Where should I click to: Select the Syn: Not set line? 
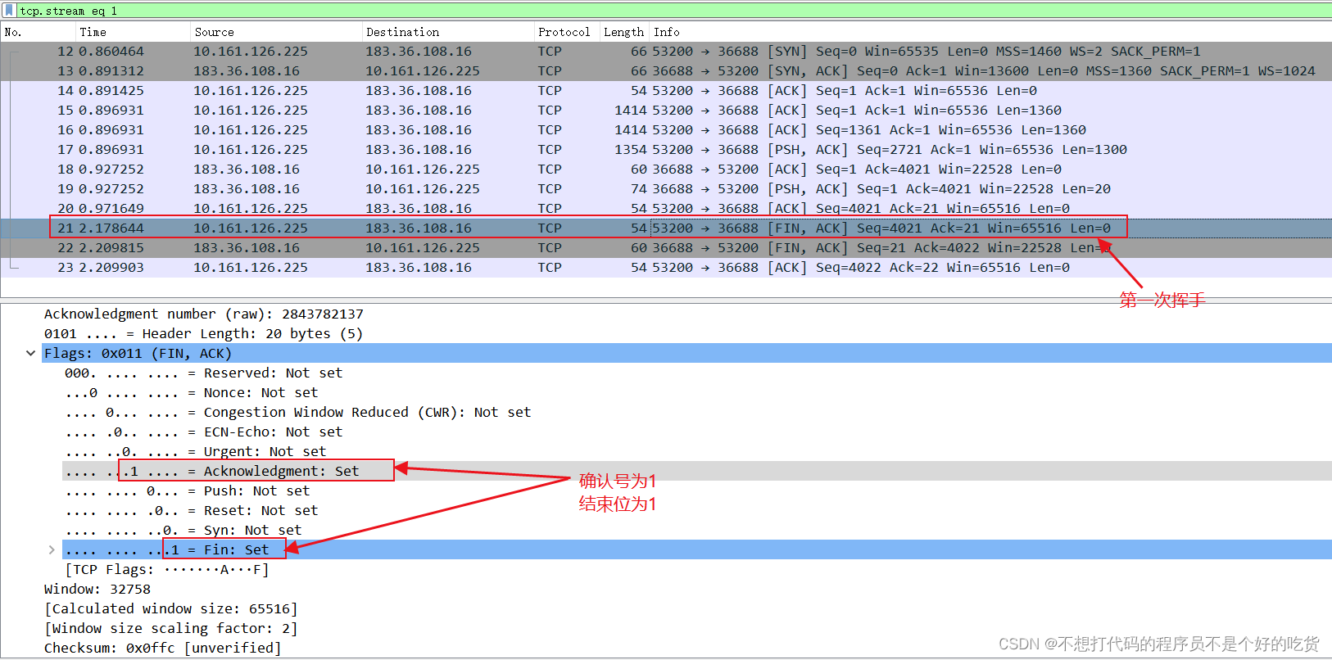coord(183,531)
